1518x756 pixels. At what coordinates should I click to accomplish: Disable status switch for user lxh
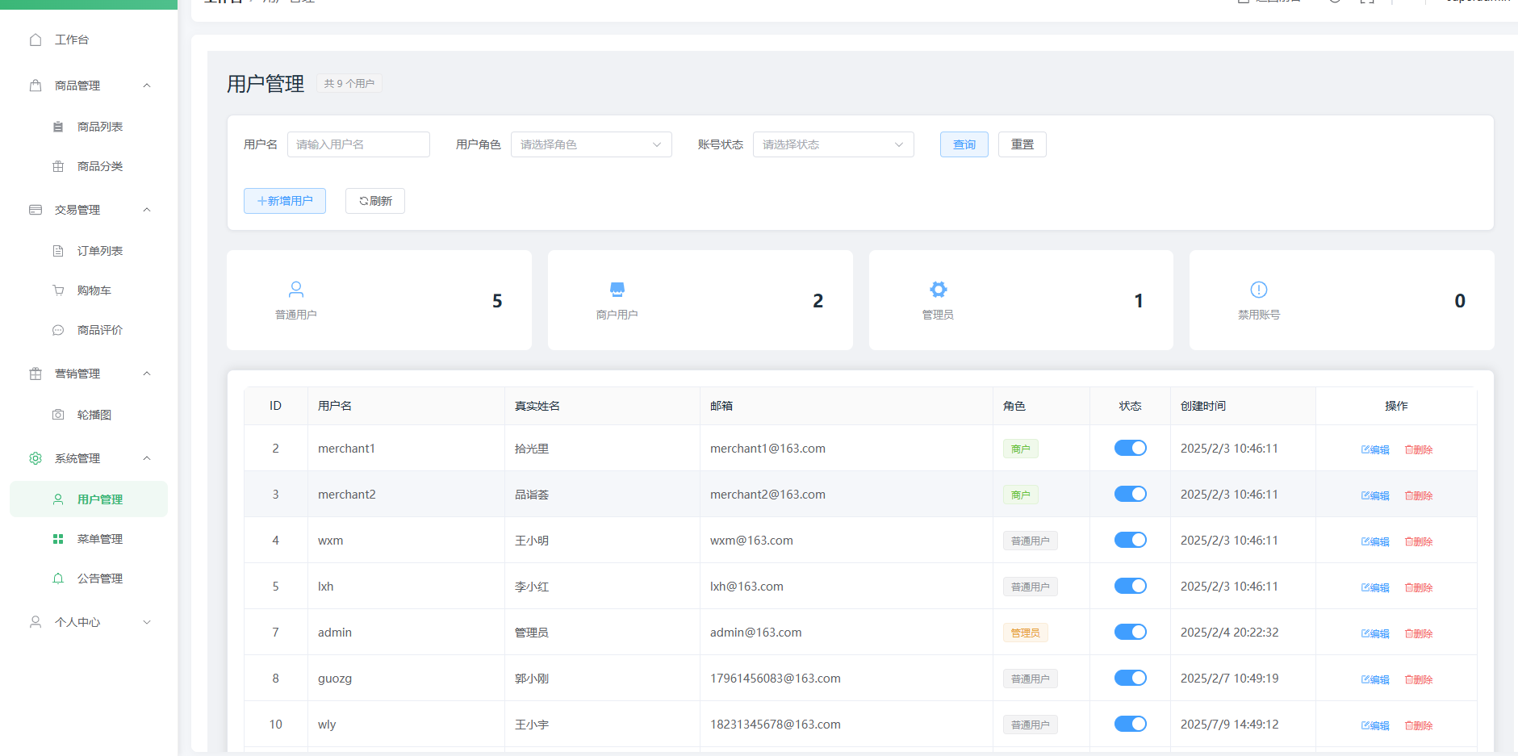point(1130,587)
